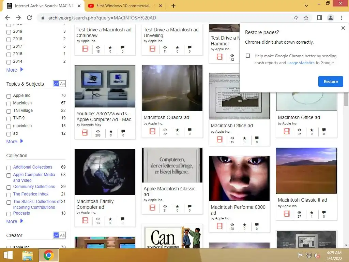
Task: Open Community Collections link
Action: [34, 187]
